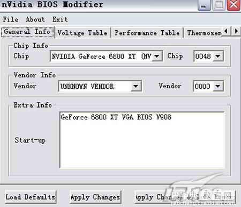Image resolution: width=241 pixels, height=207 pixels.
Task: Click the GeForce 6800 XT VGA BIOS V908 text
Action: coord(116,117)
